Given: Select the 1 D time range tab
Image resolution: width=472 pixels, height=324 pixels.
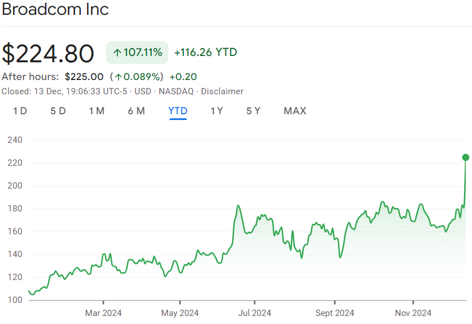Looking at the screenshot, I should [20, 111].
